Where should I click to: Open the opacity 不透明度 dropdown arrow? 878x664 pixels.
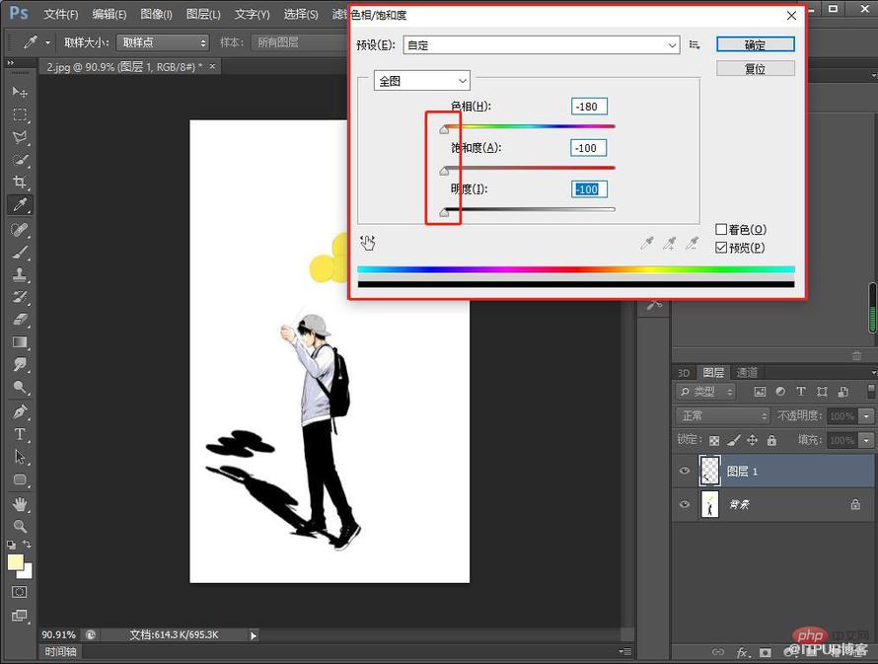[x=866, y=416]
